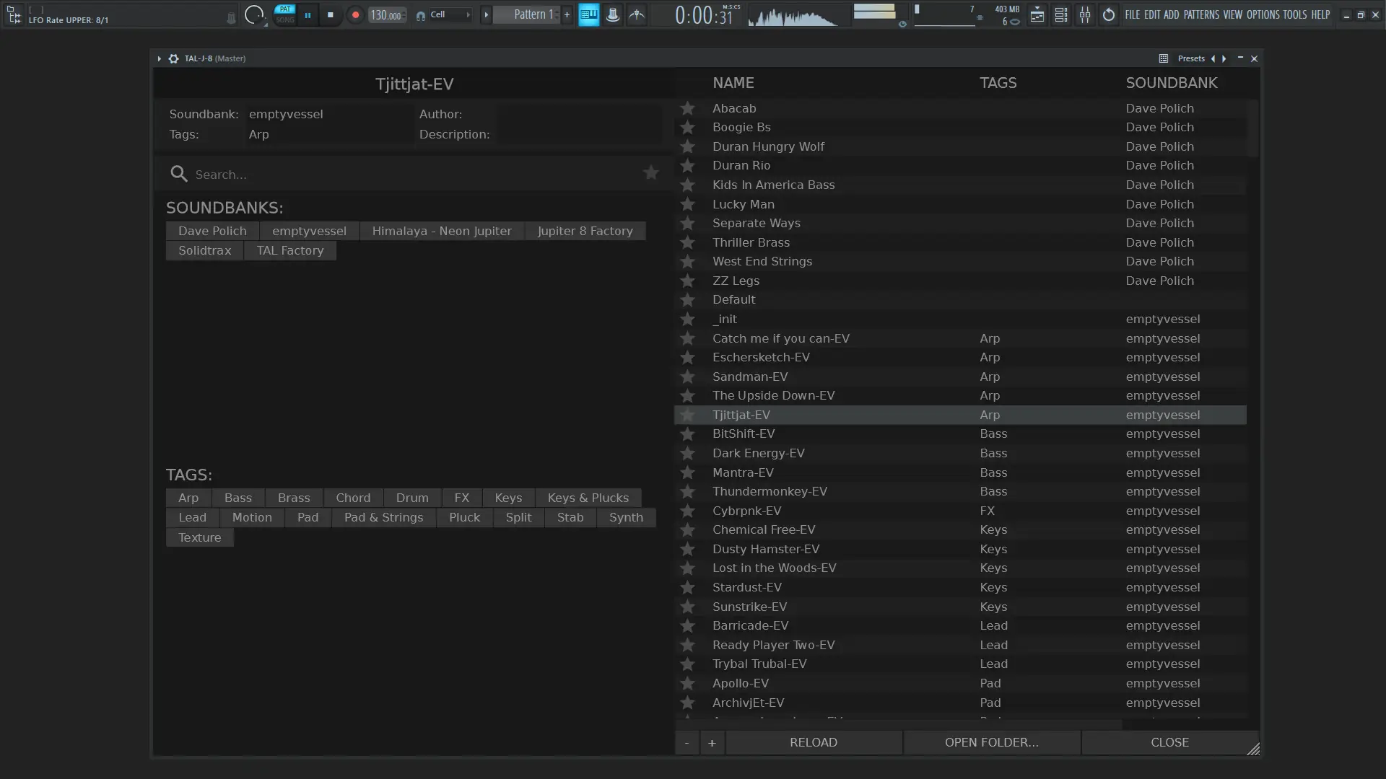The width and height of the screenshot is (1386, 779).
Task: Toggle favorites filter star beside the search field
Action: [650, 173]
